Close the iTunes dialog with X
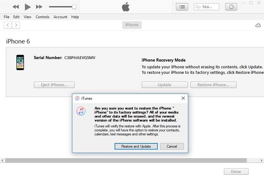Image resolution: width=264 pixels, height=180 pixels. click(x=183, y=98)
